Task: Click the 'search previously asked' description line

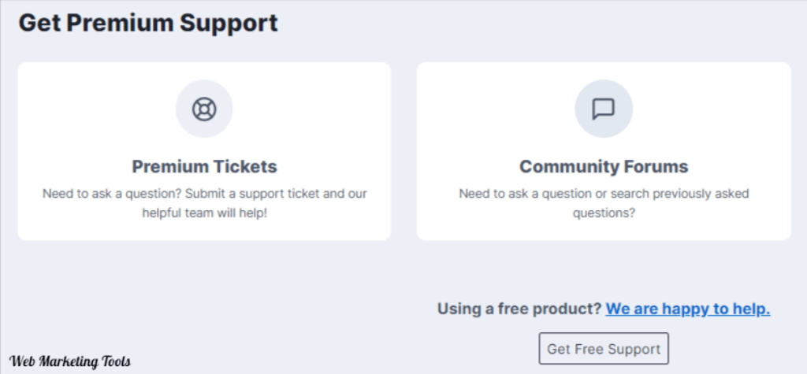Action: coord(603,194)
